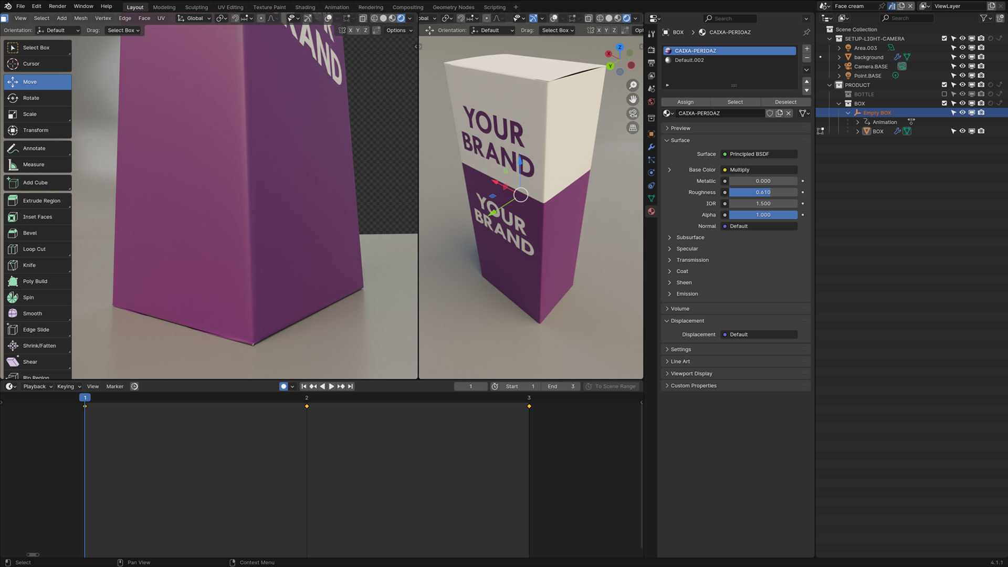Pick the Measure tool

point(37,164)
